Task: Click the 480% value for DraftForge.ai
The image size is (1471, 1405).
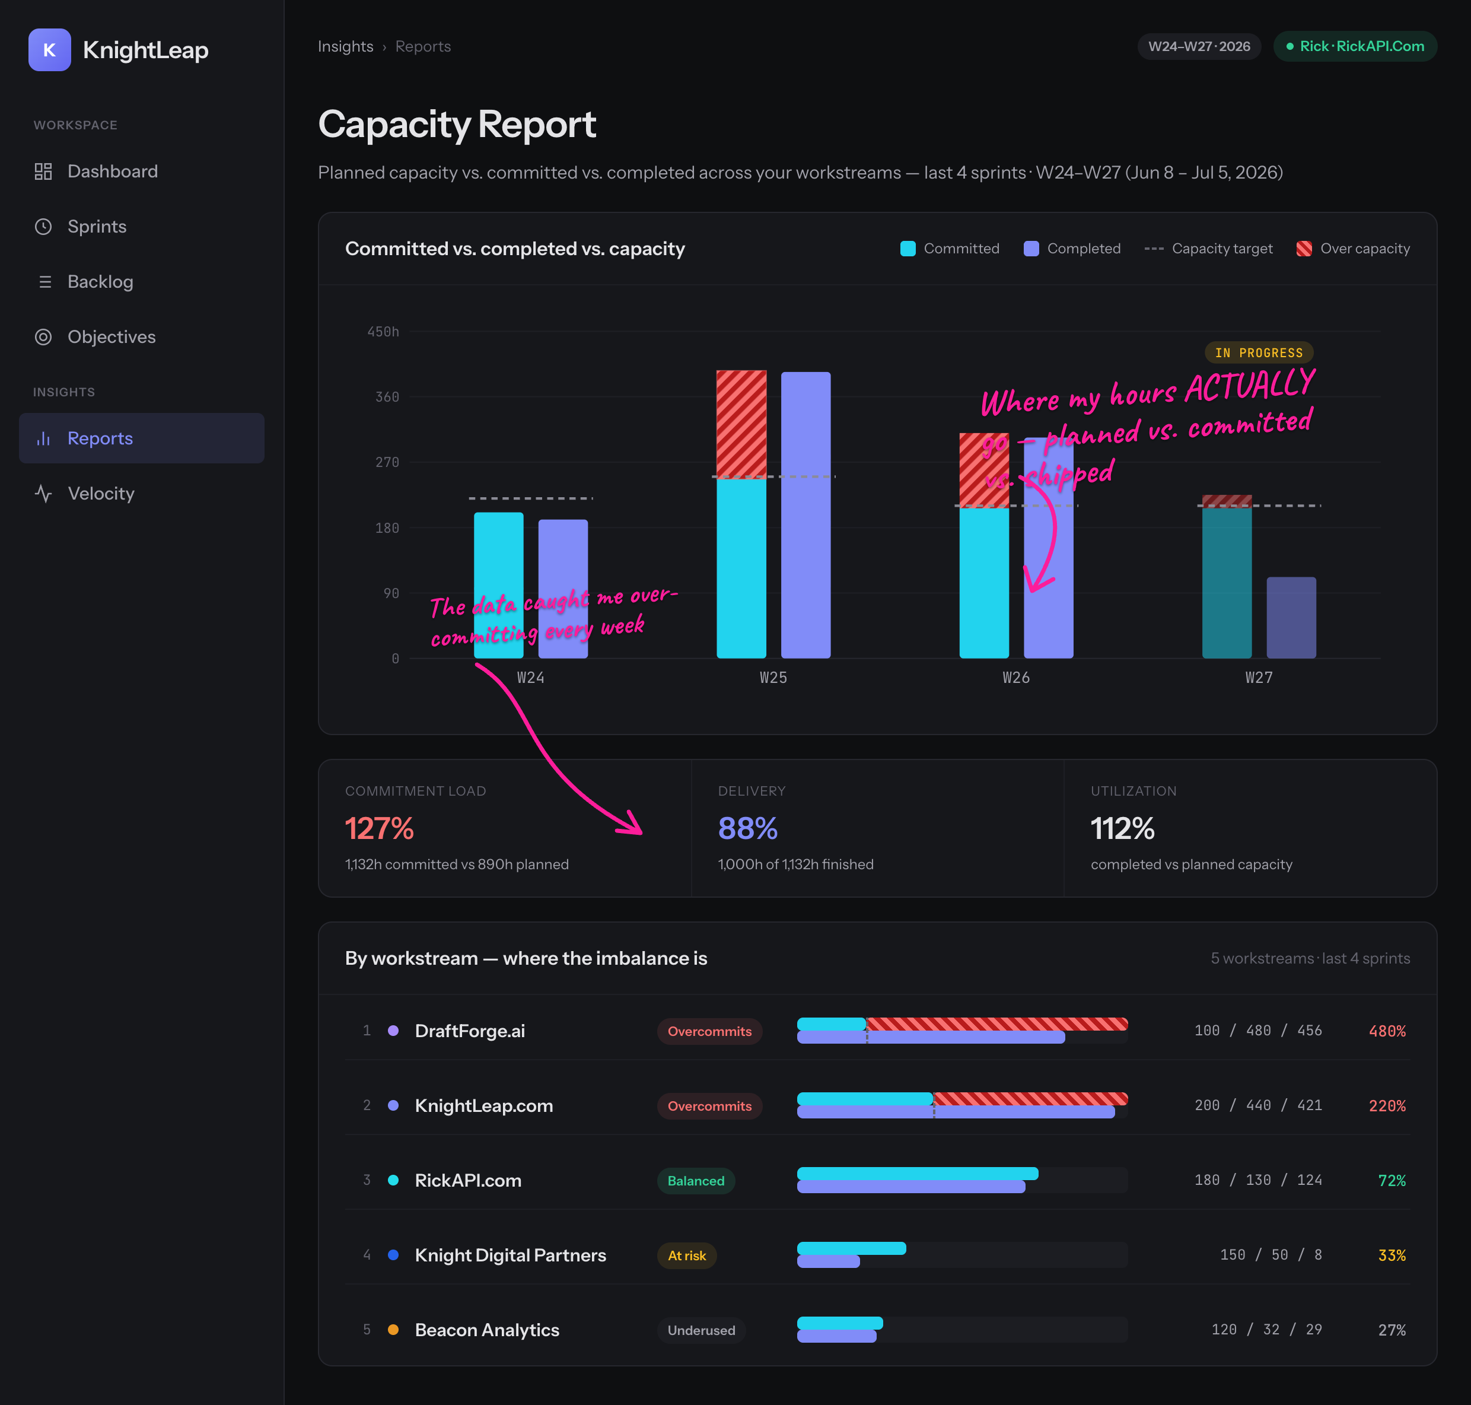Action: (x=1387, y=1031)
